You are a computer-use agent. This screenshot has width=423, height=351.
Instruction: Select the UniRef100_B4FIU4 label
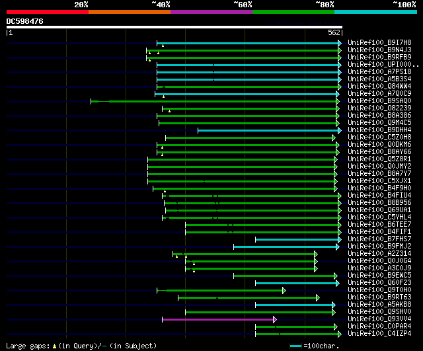(379, 195)
